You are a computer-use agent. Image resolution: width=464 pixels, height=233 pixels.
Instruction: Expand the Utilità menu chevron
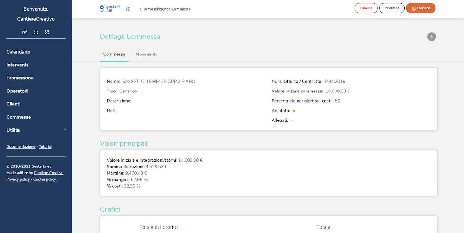pos(65,130)
